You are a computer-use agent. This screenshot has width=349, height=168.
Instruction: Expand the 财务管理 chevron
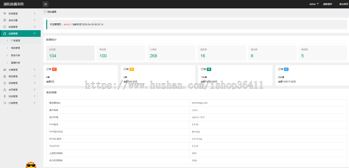tap(35, 96)
